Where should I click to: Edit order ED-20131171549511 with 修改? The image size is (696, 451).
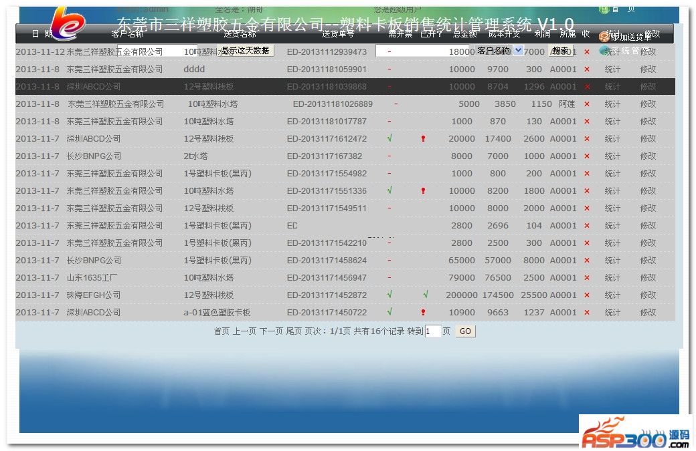point(648,208)
